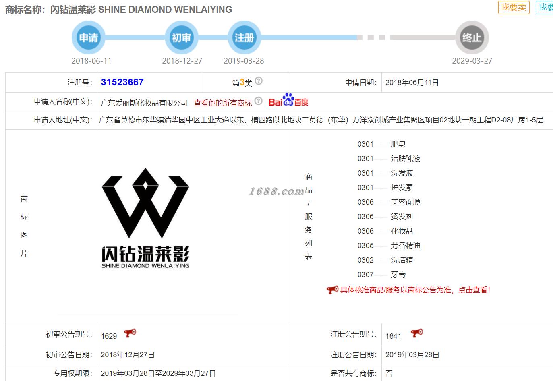Click exclusive rights period 2019年03月28日至2029年03月27日
The width and height of the screenshot is (553, 381).
click(158, 373)
